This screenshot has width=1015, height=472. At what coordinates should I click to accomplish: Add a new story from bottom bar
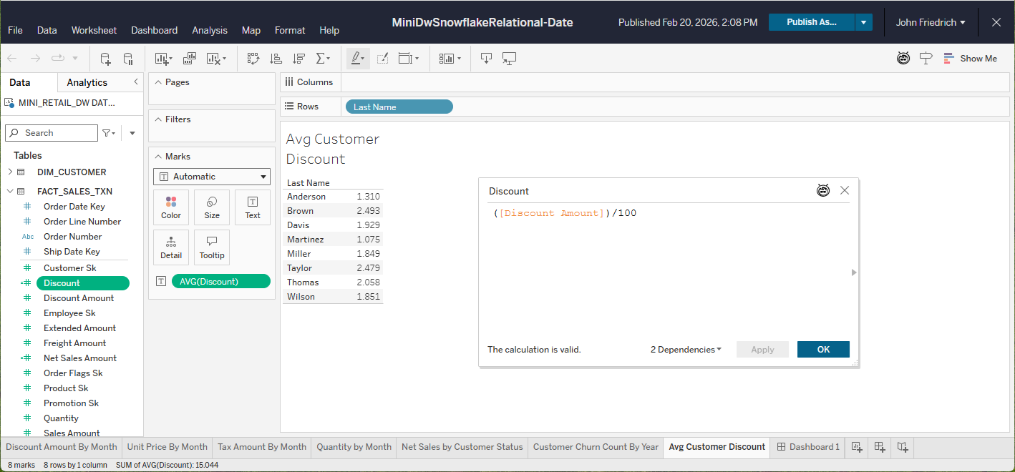[x=903, y=447]
